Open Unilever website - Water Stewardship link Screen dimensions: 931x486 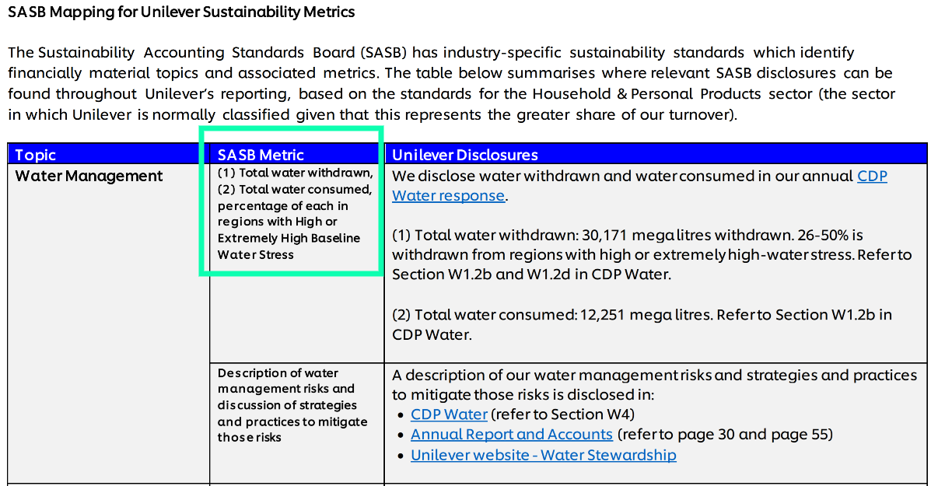point(544,455)
